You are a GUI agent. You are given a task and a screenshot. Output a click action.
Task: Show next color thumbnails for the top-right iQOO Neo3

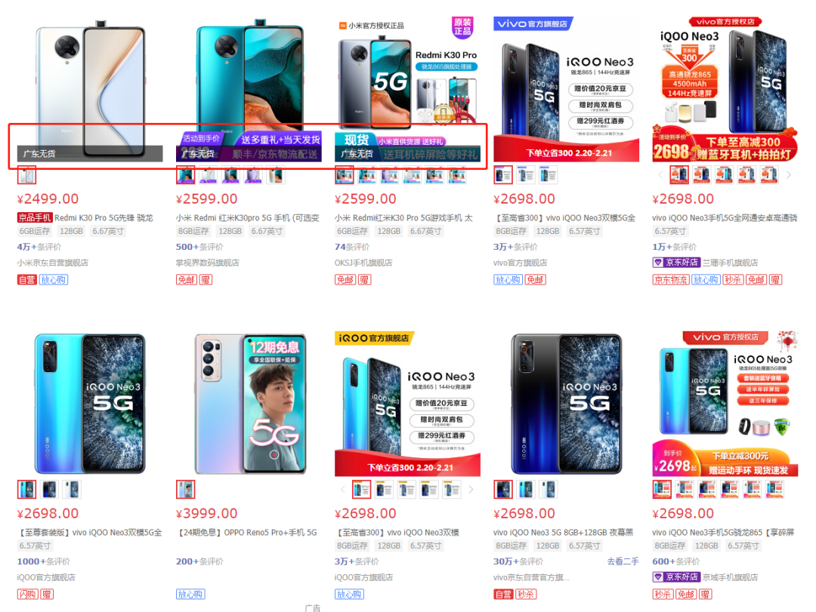[x=789, y=175]
